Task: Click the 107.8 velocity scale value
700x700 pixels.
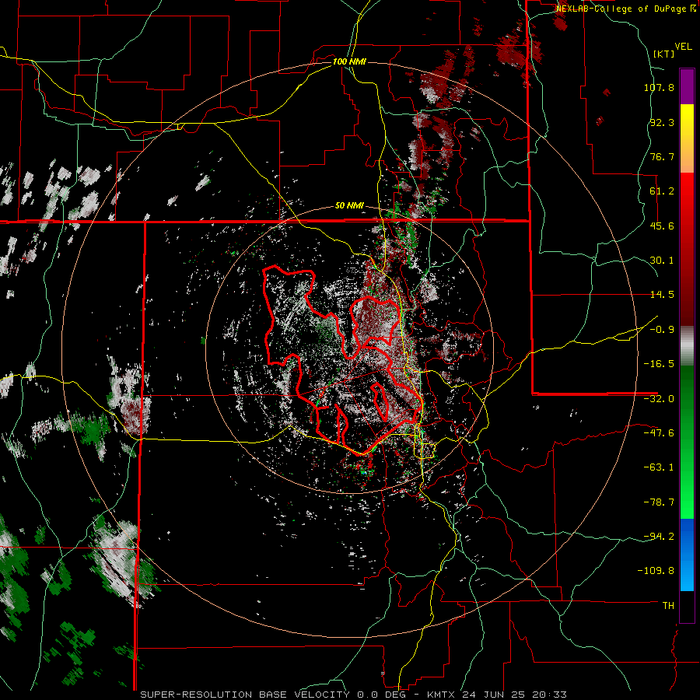Action: point(659,87)
